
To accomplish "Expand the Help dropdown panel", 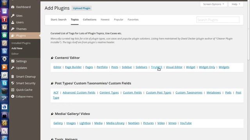I will (x=236, y=4).
